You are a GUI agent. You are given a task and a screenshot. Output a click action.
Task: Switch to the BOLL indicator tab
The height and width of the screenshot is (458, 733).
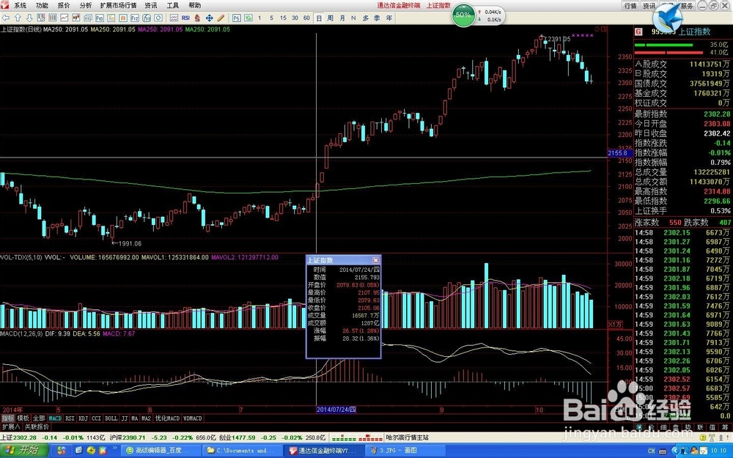tap(111, 418)
